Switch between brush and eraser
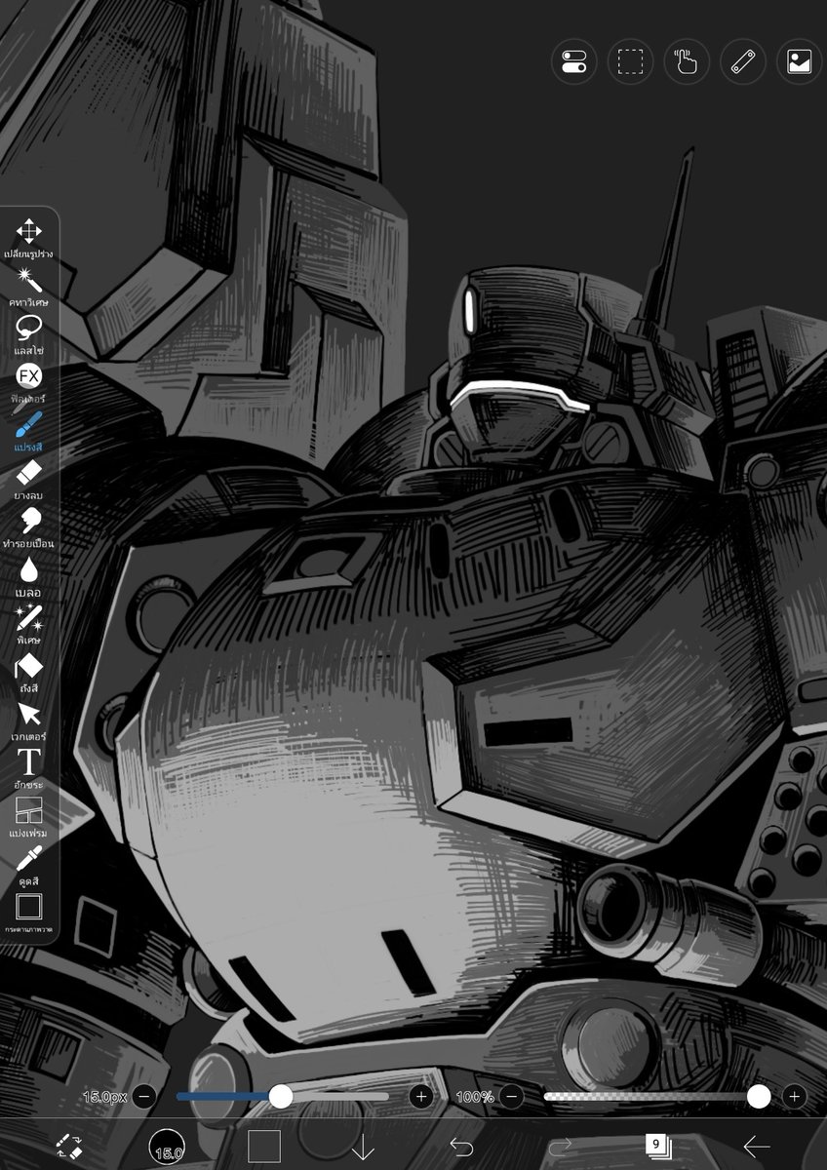Screen dimensions: 827x1170 68,1146
